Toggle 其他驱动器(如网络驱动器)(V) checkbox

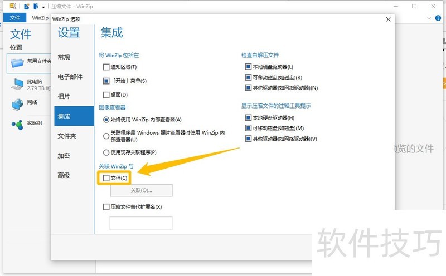click(248, 139)
